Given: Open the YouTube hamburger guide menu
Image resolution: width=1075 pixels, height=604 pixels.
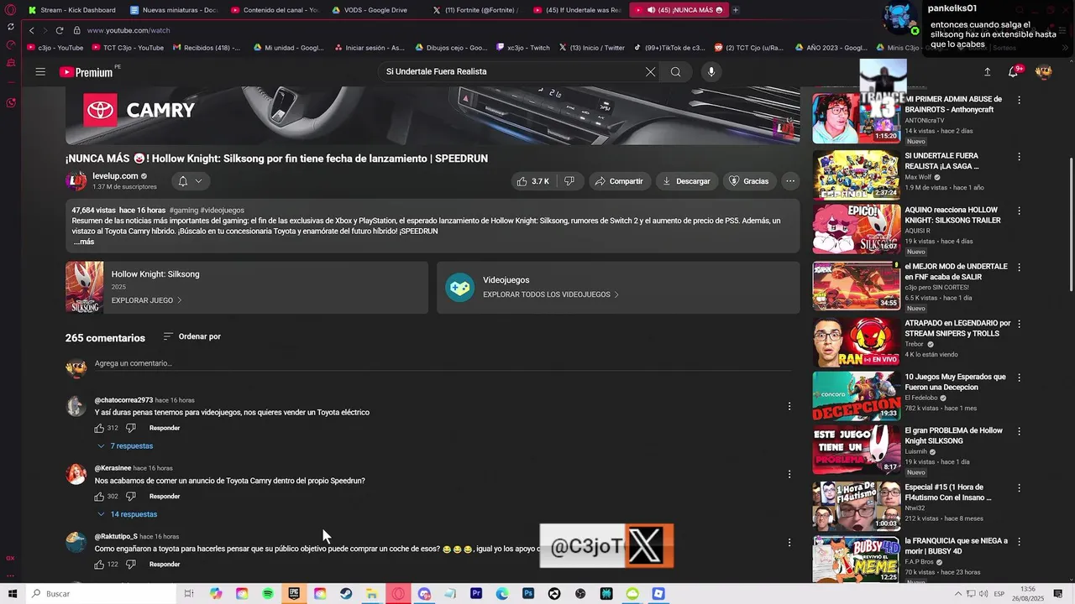Looking at the screenshot, I should (40, 71).
